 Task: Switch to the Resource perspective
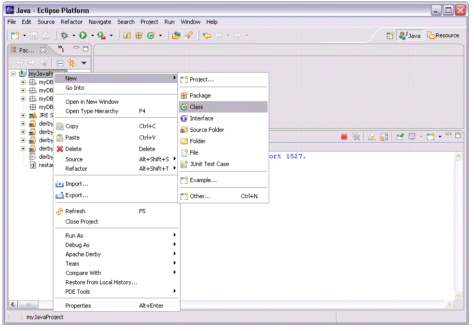click(x=443, y=35)
